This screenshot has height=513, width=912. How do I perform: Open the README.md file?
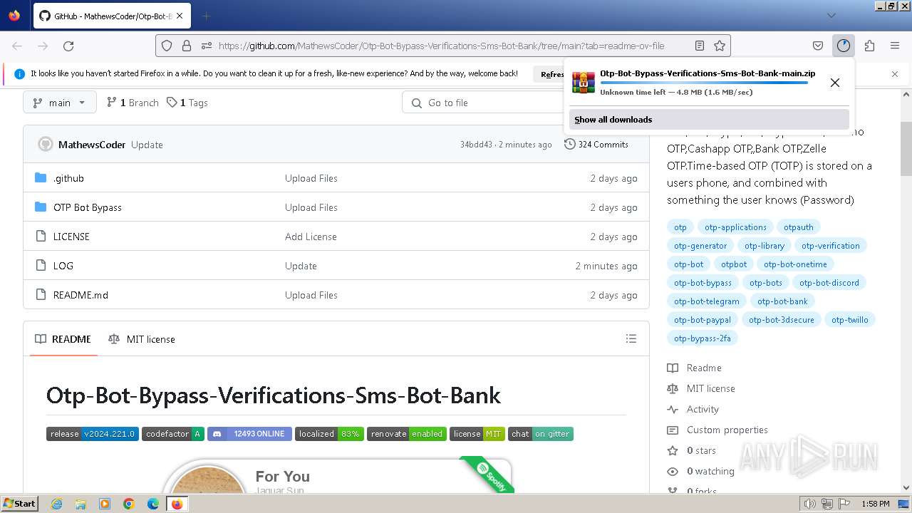[81, 295]
